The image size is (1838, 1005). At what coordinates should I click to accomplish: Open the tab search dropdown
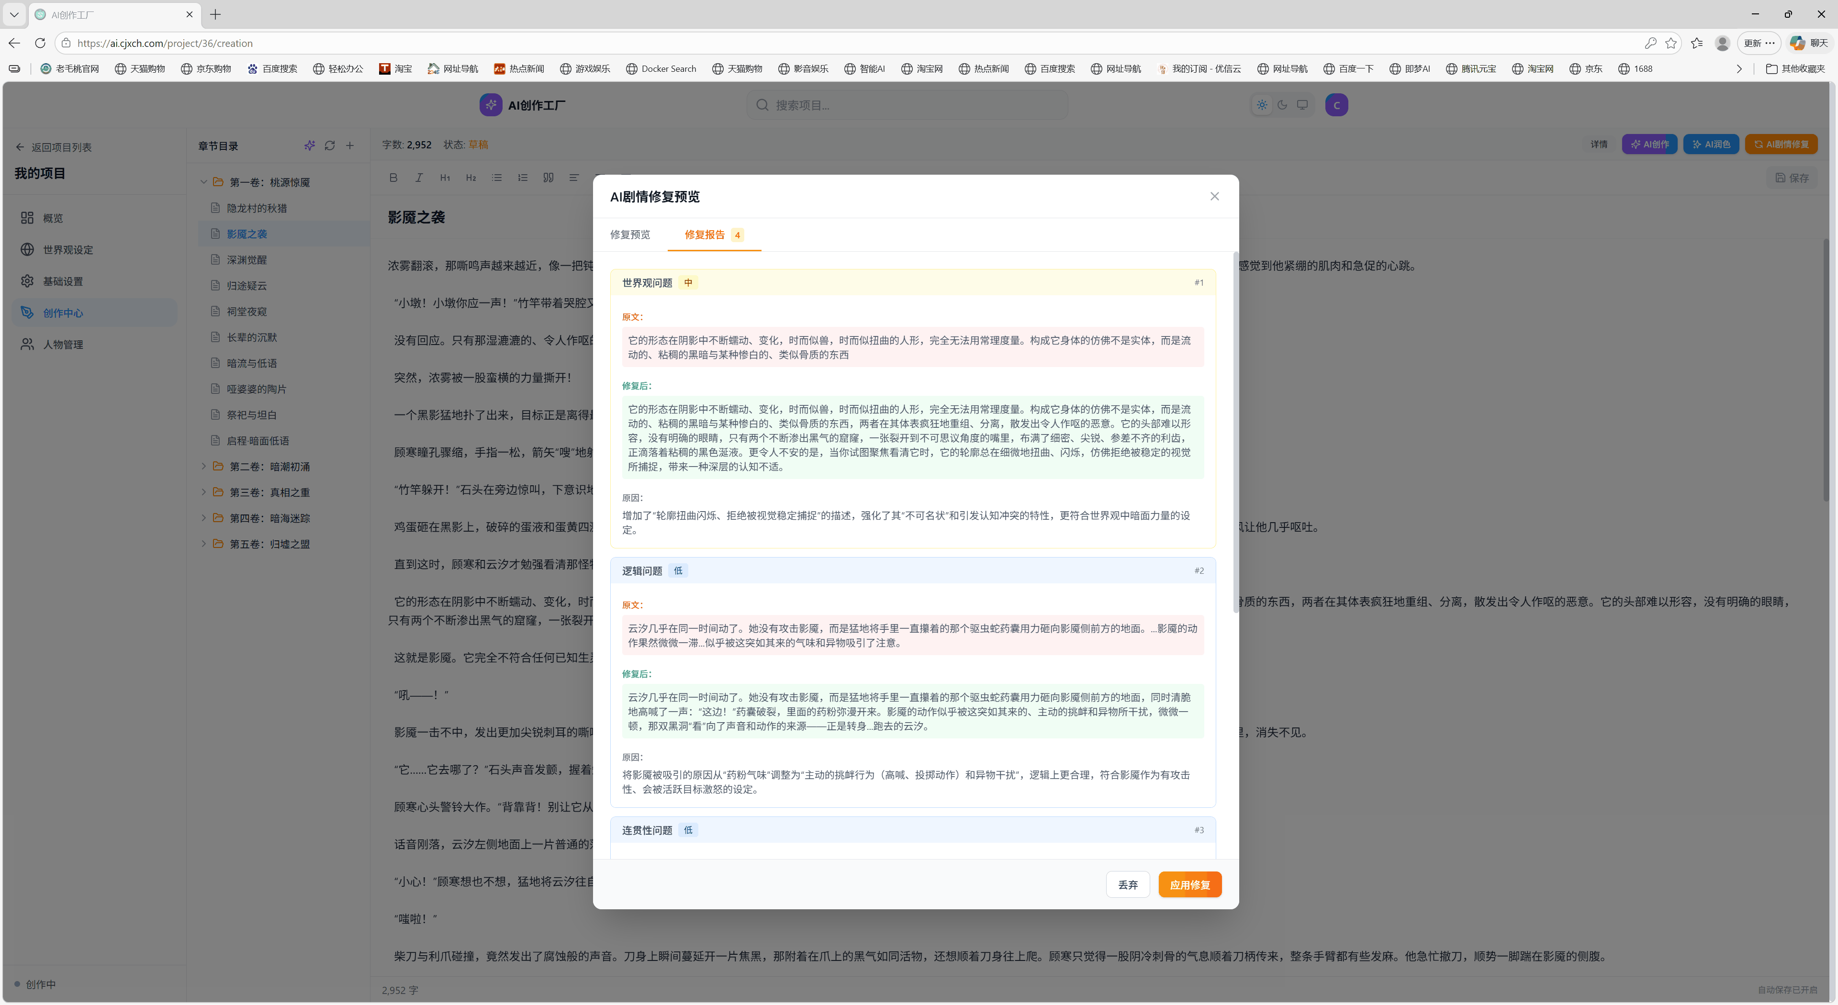pyautogui.click(x=13, y=14)
